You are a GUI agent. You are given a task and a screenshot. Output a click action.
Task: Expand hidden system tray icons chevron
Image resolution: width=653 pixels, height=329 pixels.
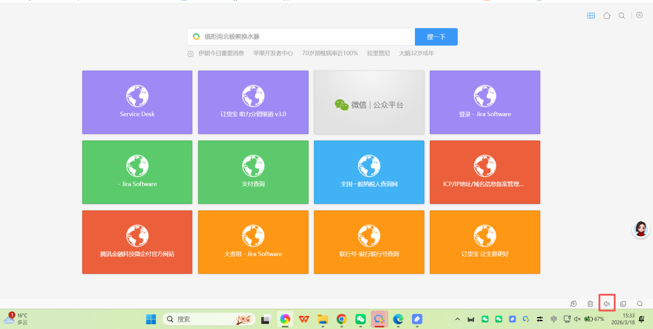457,319
